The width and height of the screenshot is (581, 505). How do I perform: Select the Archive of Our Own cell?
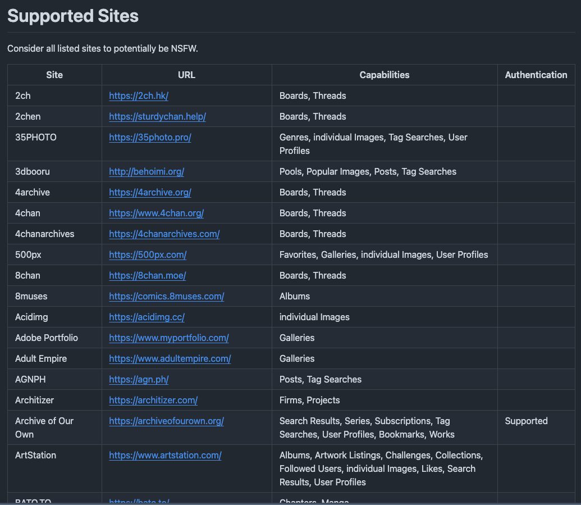54,427
